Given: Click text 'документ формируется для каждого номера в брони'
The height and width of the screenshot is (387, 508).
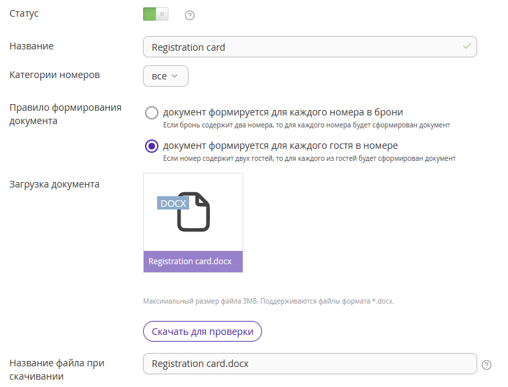Looking at the screenshot, I should pyautogui.click(x=283, y=112).
